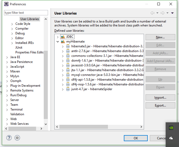Click the JDBC library books icon
Image resolution: width=179 pixels, height=147 pixels.
[x=63, y=37]
